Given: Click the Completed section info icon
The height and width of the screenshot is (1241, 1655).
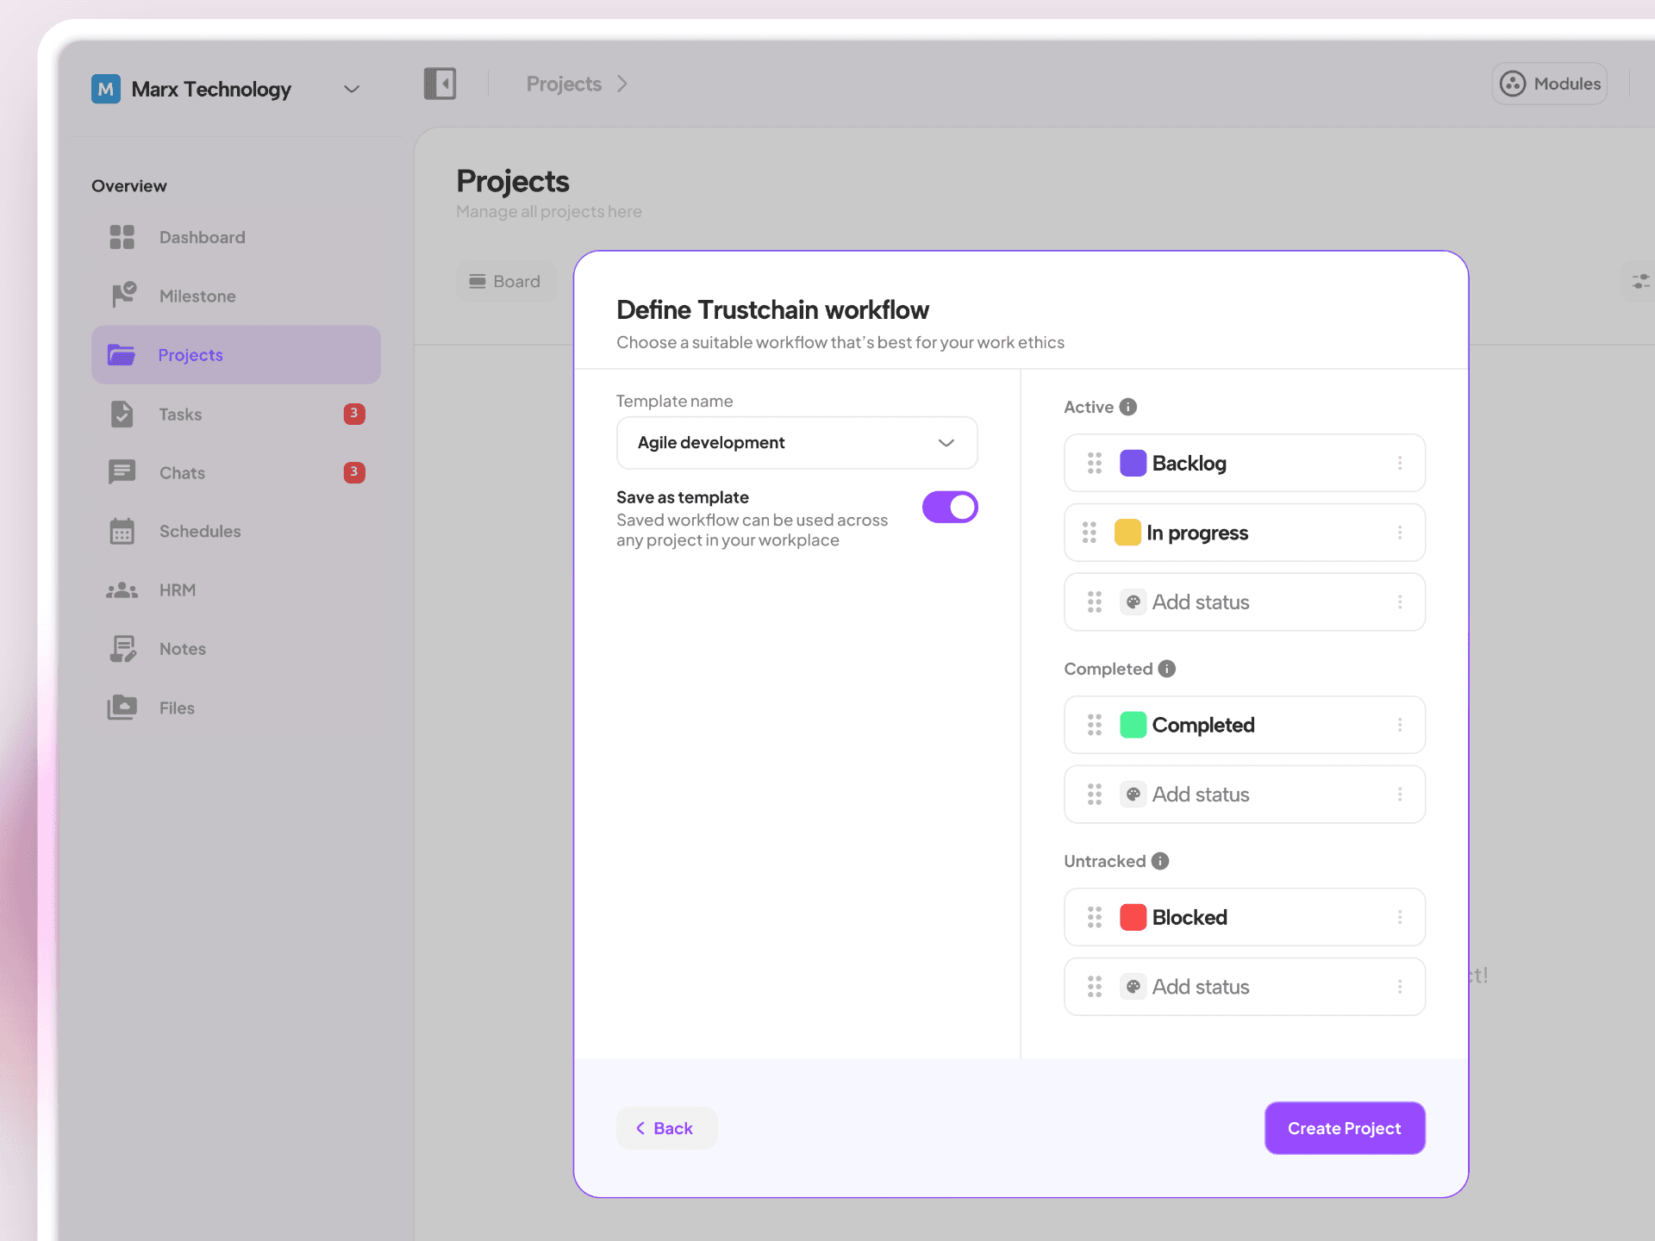Looking at the screenshot, I should [1166, 669].
